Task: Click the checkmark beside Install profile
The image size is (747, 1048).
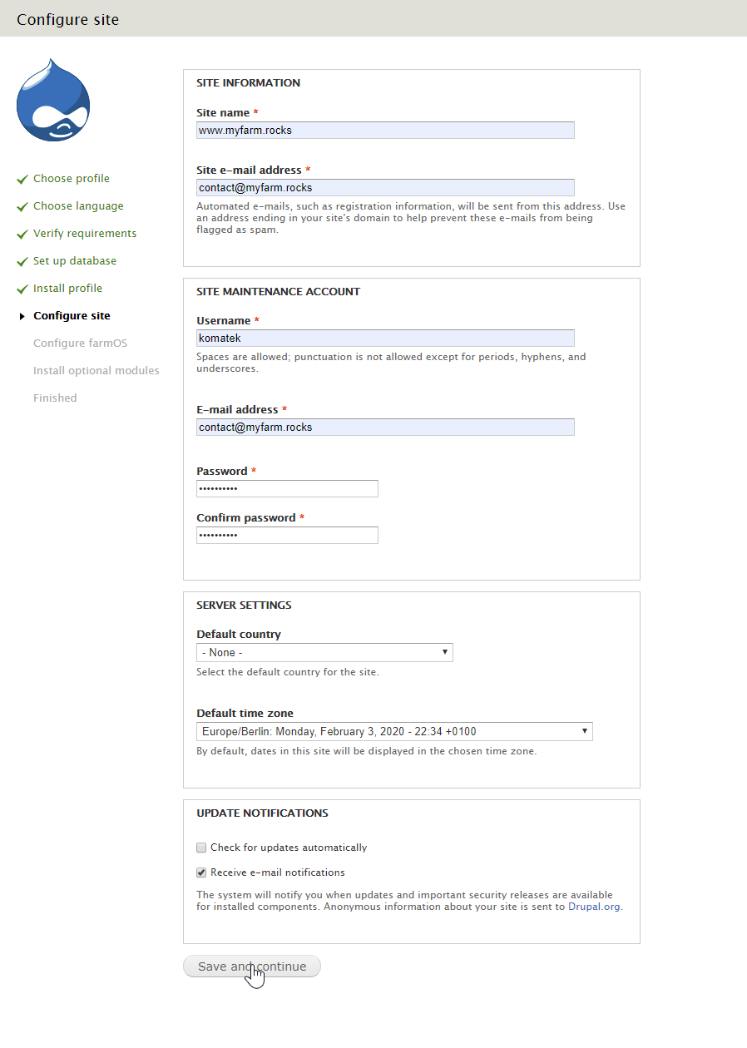Action: pyautogui.click(x=22, y=289)
